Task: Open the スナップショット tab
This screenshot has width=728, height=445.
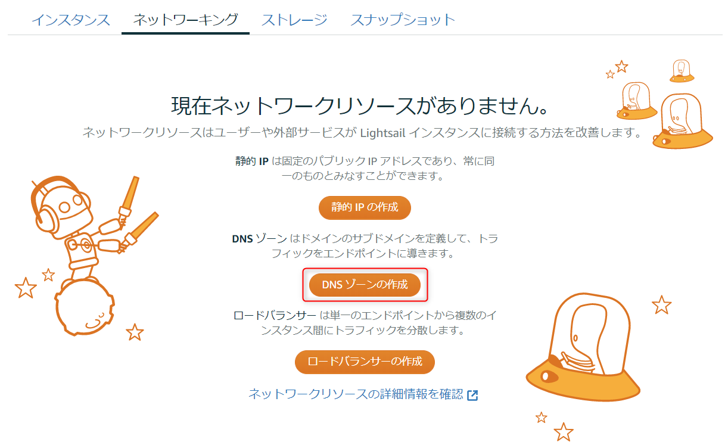Action: (x=403, y=20)
